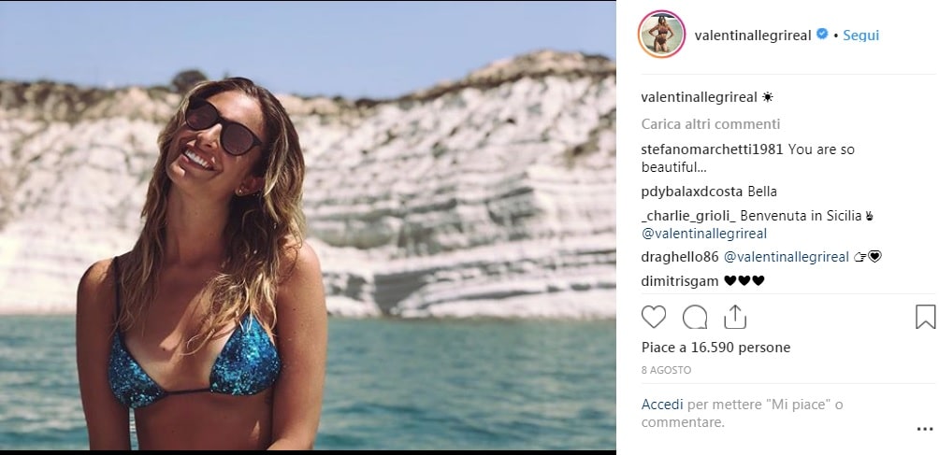Expand Carica altri commenti
The height and width of the screenshot is (455, 939).
click(711, 124)
